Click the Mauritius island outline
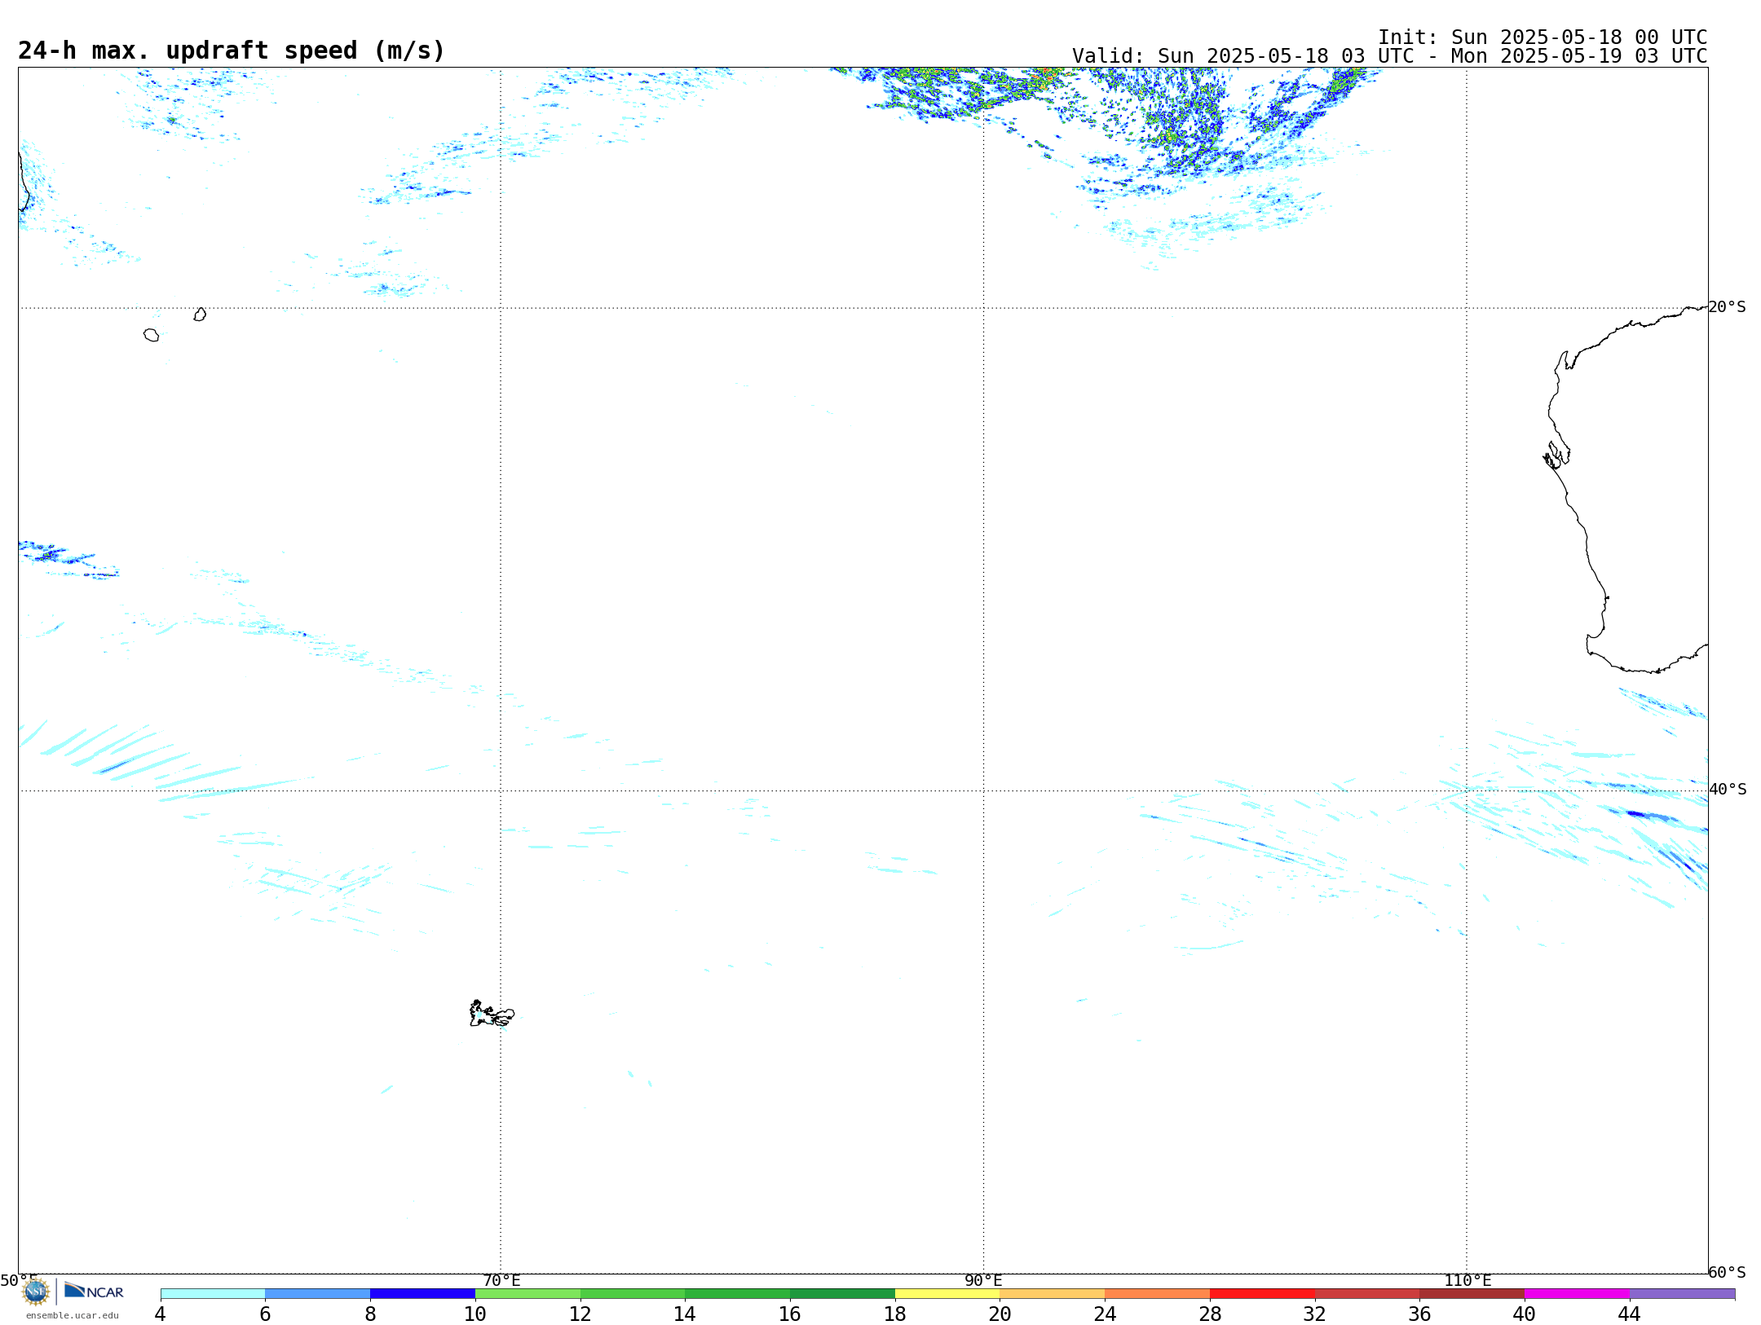This screenshot has height=1325, width=1761. [x=200, y=315]
